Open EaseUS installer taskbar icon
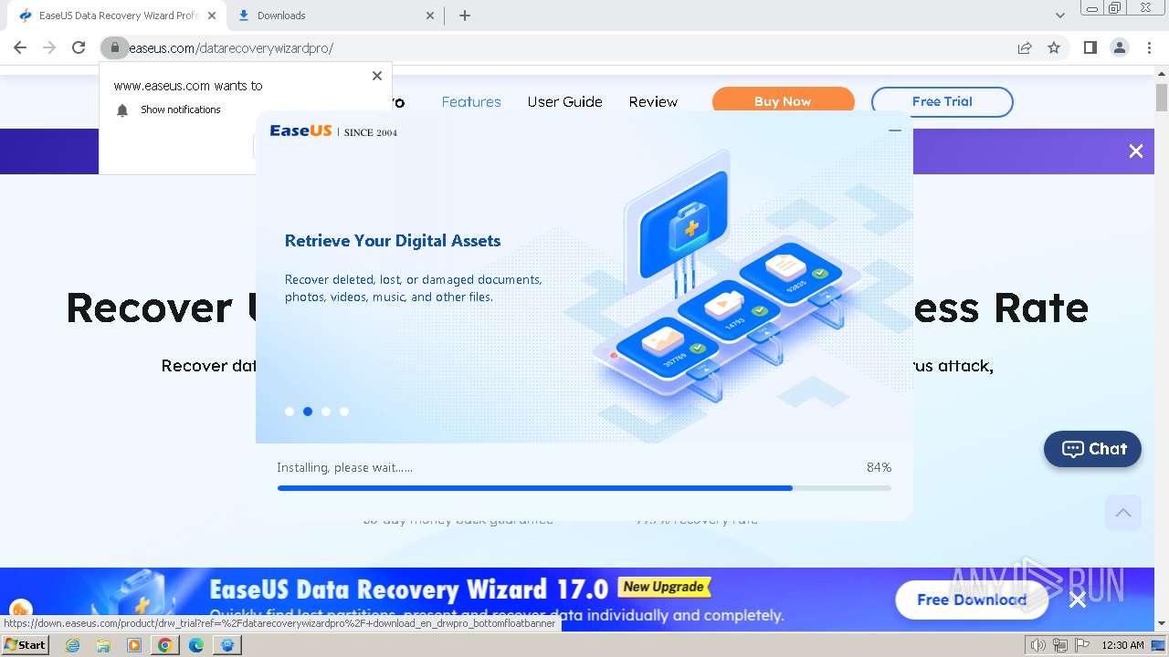This screenshot has height=657, width=1169. point(227,645)
